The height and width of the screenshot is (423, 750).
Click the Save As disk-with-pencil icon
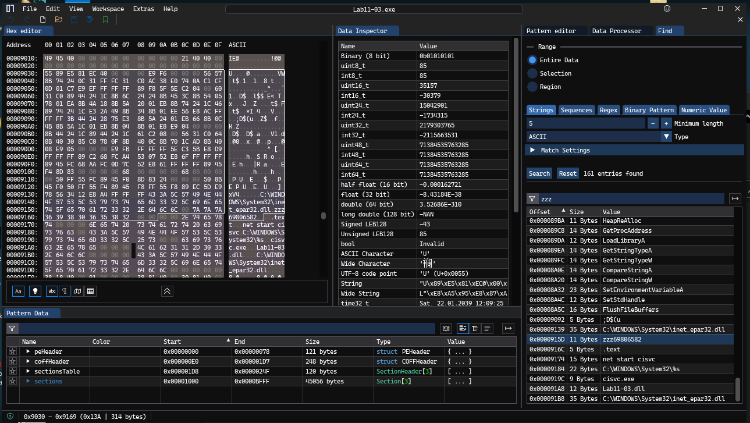90,19
